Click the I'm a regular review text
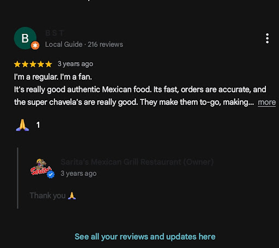The width and height of the screenshot is (279, 248). pos(53,77)
